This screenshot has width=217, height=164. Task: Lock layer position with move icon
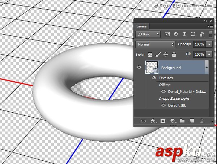click(166, 55)
